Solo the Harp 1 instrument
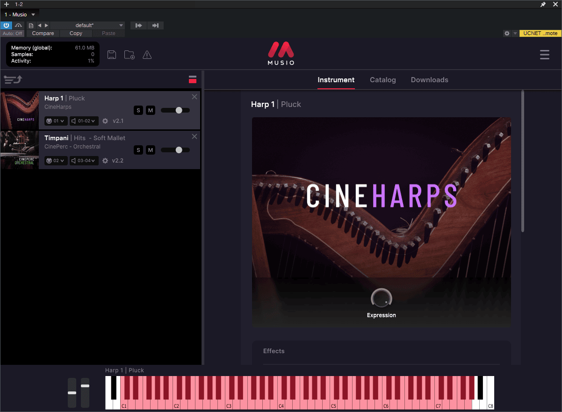This screenshot has width=562, height=412. [x=138, y=110]
